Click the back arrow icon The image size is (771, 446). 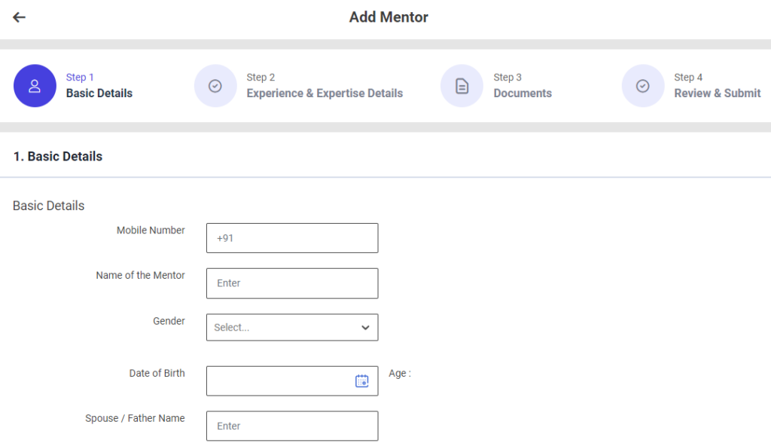click(x=20, y=17)
